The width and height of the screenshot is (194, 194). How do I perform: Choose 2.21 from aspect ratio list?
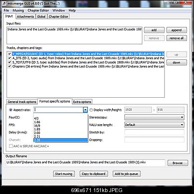tap(60, 136)
